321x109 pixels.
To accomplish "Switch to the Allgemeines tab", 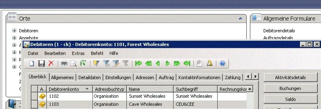I will pos(62,77).
